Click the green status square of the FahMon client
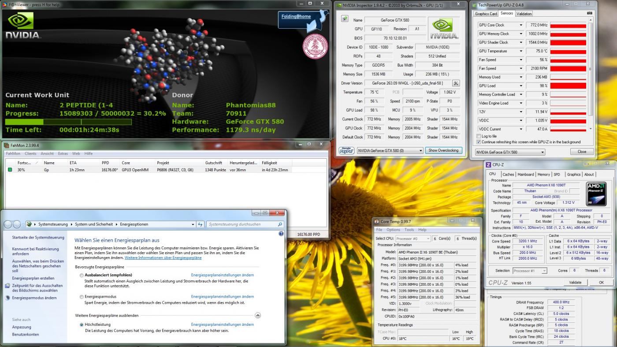The height and width of the screenshot is (347, 617). click(x=10, y=170)
